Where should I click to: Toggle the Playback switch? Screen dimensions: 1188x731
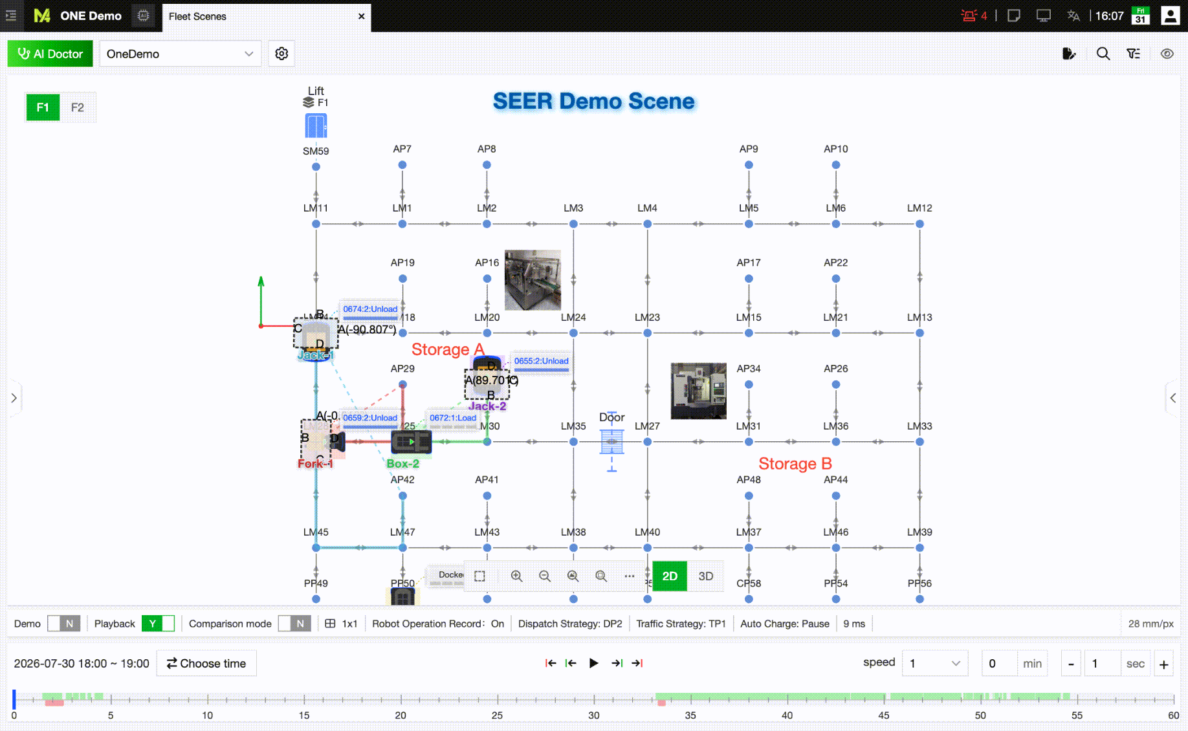pos(158,624)
